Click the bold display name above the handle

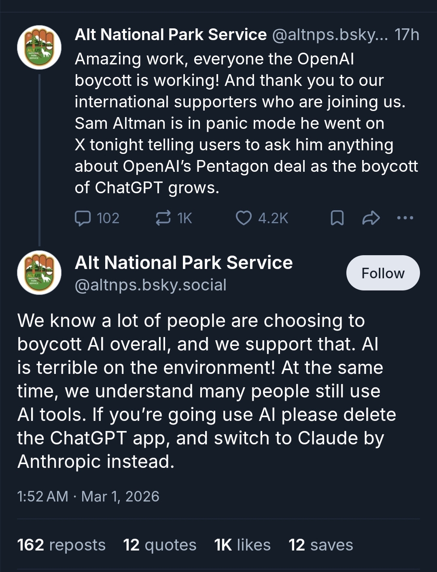coord(184,263)
